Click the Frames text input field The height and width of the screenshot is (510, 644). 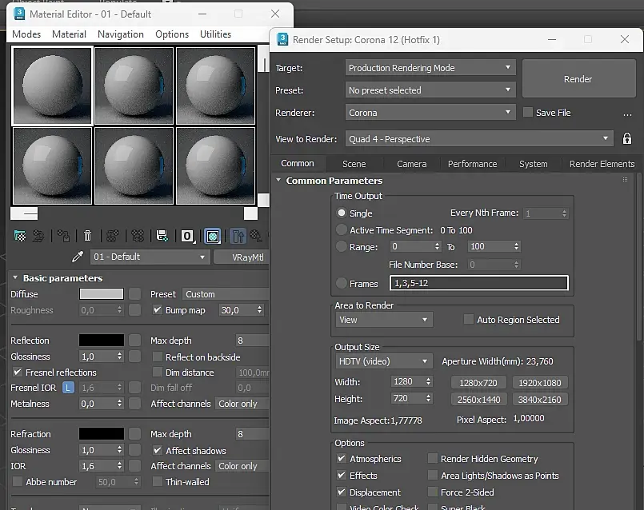(x=478, y=283)
